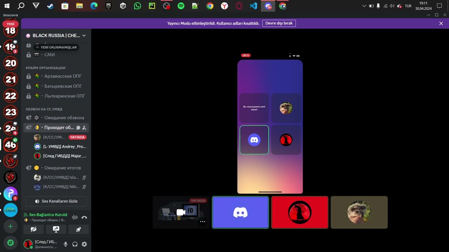Viewport: 449px width, 252px height.
Task: Select the blue Discord avatar participant tile
Action: tap(240, 212)
